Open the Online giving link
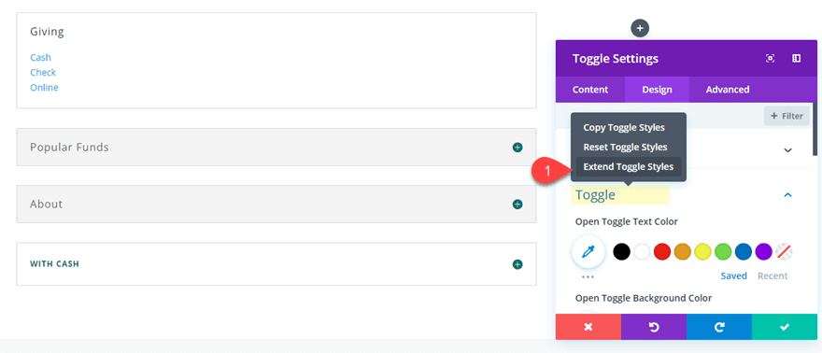 tap(44, 88)
